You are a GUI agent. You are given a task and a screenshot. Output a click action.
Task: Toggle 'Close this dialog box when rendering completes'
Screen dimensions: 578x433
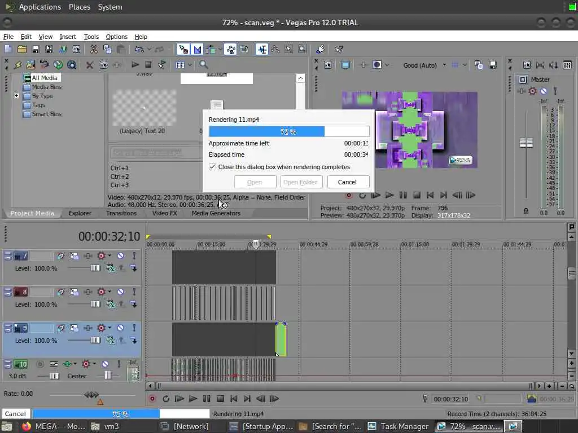212,167
